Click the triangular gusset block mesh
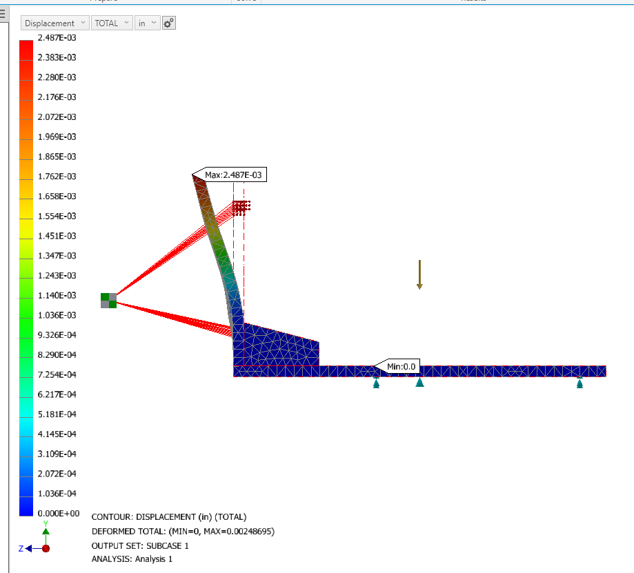634x573 pixels. [x=276, y=347]
